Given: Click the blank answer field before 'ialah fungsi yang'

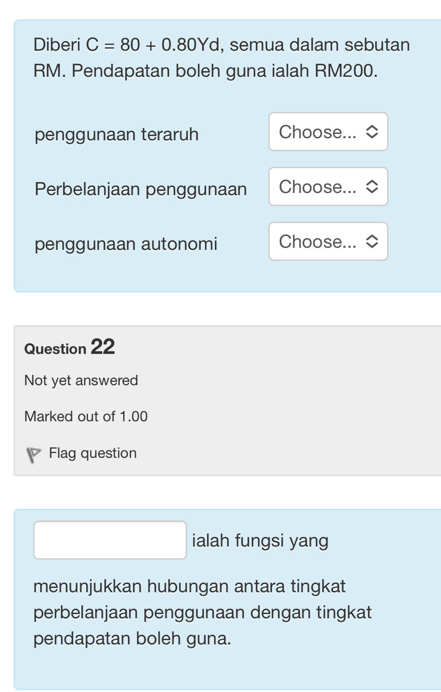Looking at the screenshot, I should (x=110, y=540).
